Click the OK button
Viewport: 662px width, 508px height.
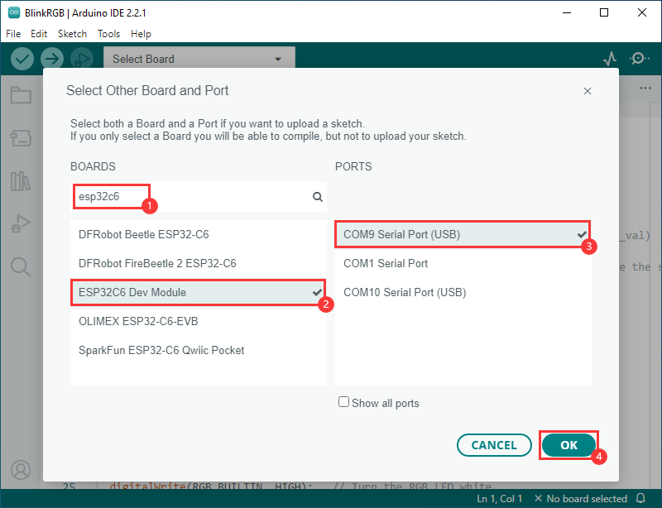coord(568,445)
